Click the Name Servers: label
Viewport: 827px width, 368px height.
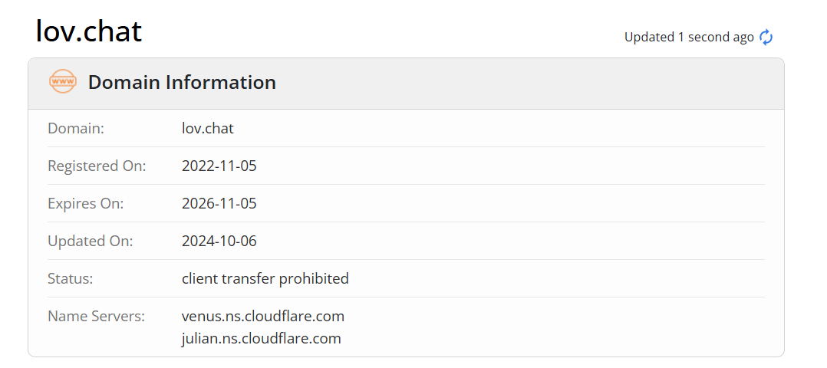tap(96, 316)
